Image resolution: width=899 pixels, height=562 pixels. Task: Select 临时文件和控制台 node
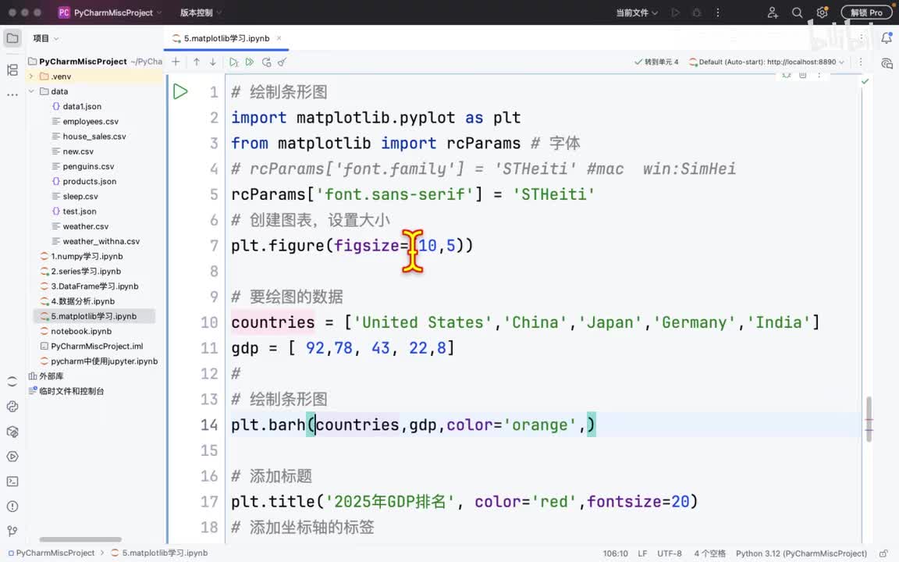coord(71,391)
